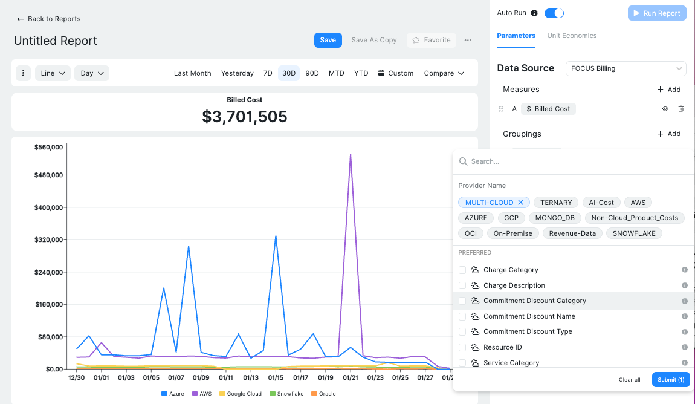Select the 7D date range
Image resolution: width=695 pixels, height=404 pixels.
coord(268,73)
